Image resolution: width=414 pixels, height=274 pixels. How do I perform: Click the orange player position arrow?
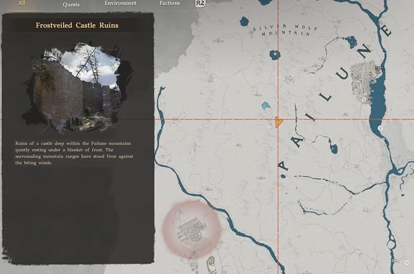coord(279,123)
